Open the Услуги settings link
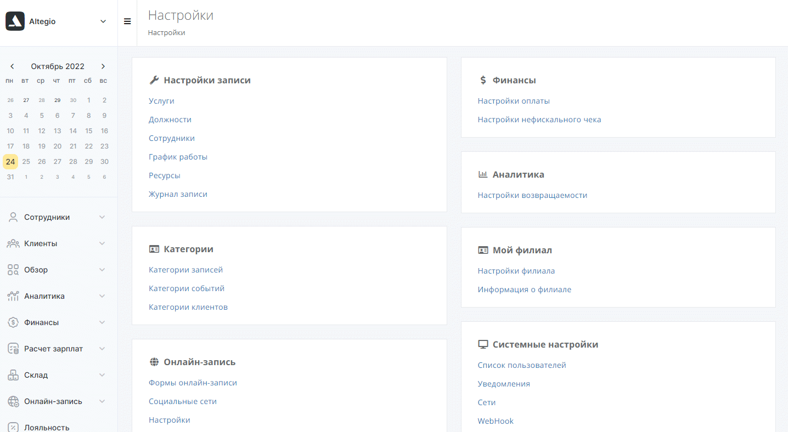Viewport: 788px width, 432px height. click(x=161, y=101)
